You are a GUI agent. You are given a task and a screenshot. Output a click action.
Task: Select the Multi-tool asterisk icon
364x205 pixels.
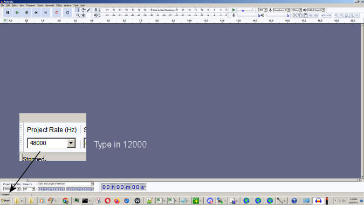coord(83,15)
